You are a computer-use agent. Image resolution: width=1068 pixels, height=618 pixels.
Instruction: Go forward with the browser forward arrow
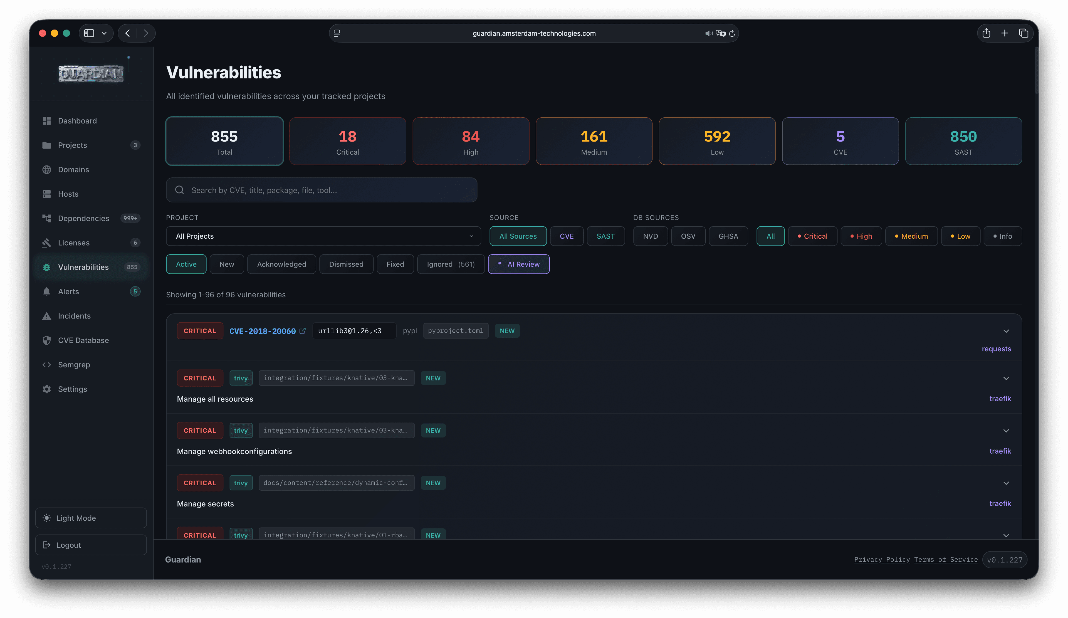click(146, 33)
